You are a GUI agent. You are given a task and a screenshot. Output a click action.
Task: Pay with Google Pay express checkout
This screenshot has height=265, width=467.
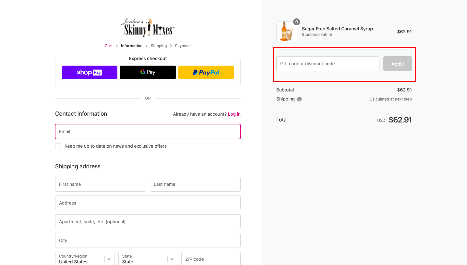(148, 72)
